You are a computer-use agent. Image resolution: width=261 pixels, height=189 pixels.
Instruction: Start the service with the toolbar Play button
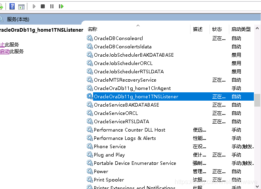pos(34,6)
